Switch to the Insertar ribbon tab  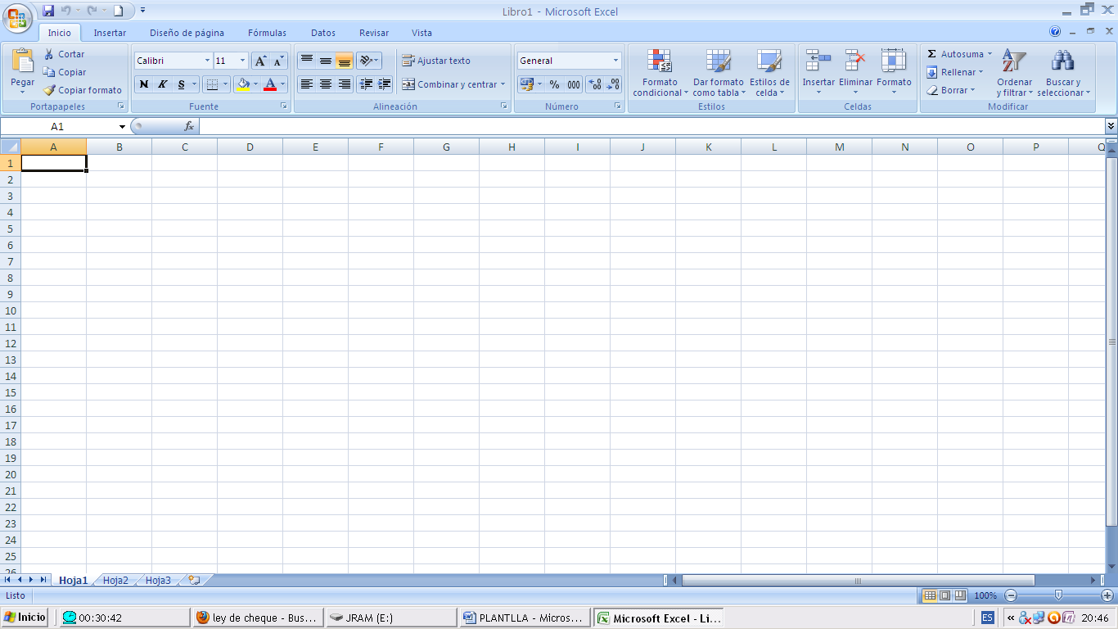tap(110, 33)
